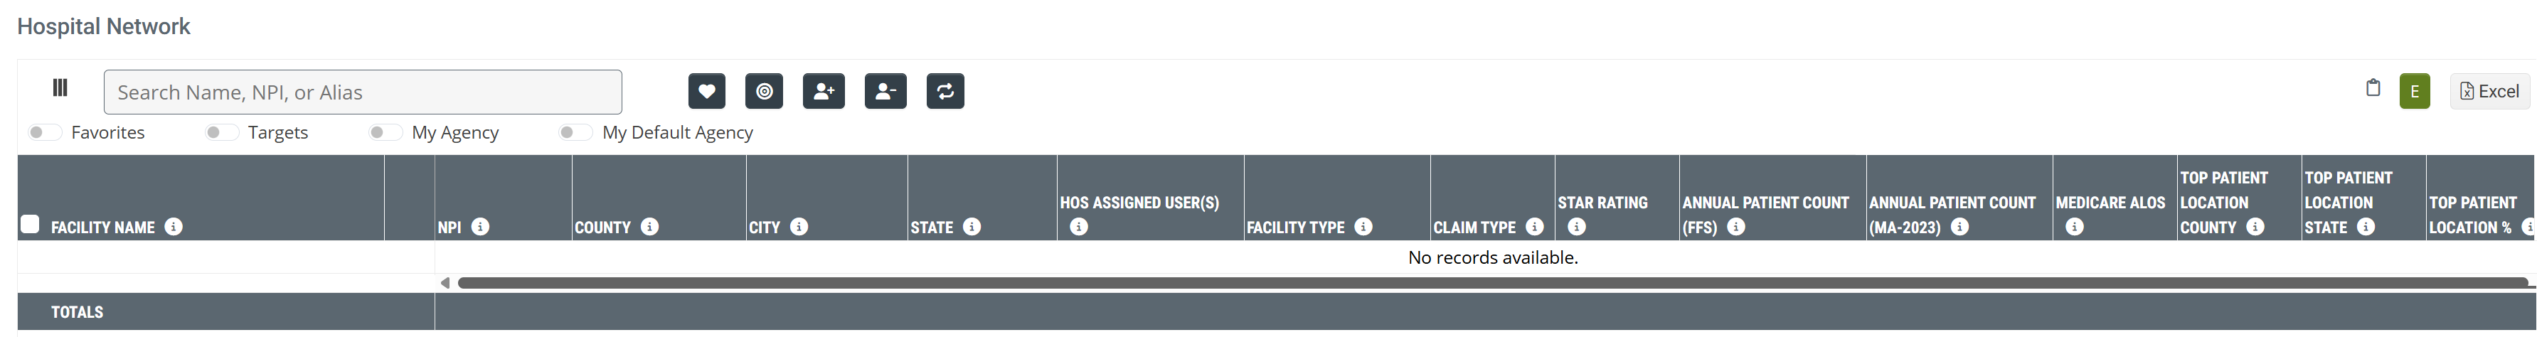Sort by the County column header
2537x337 pixels.
point(602,228)
